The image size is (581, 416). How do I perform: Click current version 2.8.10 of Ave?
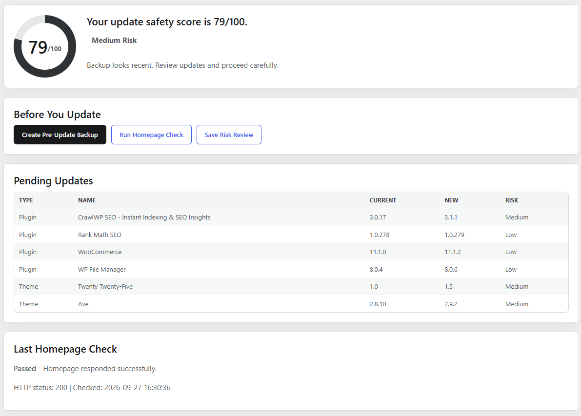coord(378,304)
